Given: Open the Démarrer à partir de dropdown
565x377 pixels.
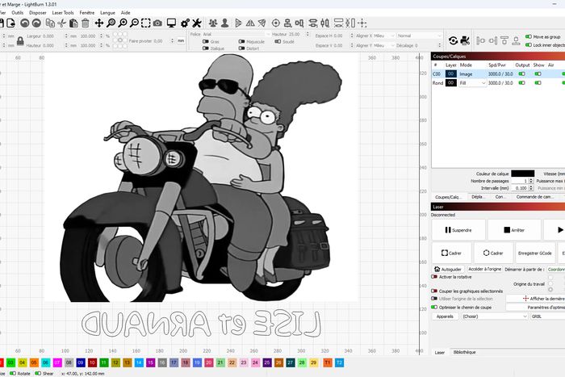Looking at the screenshot, I should tap(555, 270).
